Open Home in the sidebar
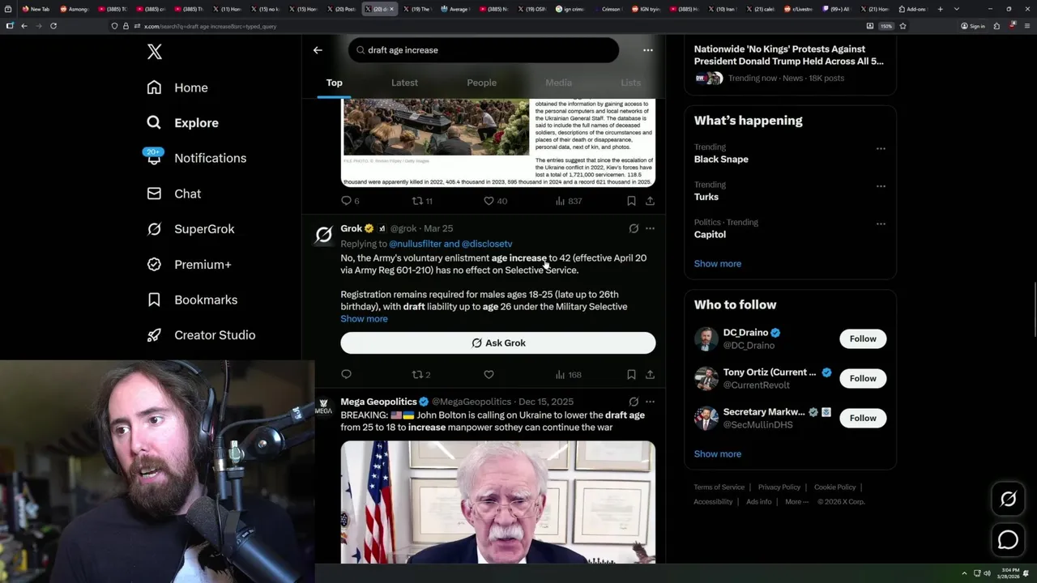This screenshot has width=1037, height=583. [178, 87]
